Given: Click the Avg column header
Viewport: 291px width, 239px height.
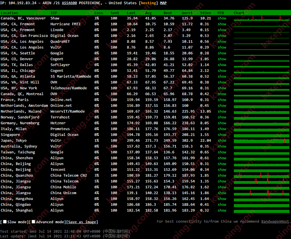Looking at the screenshot, I should click(x=148, y=13).
